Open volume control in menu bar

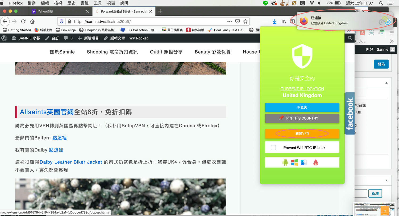pos(319,3)
